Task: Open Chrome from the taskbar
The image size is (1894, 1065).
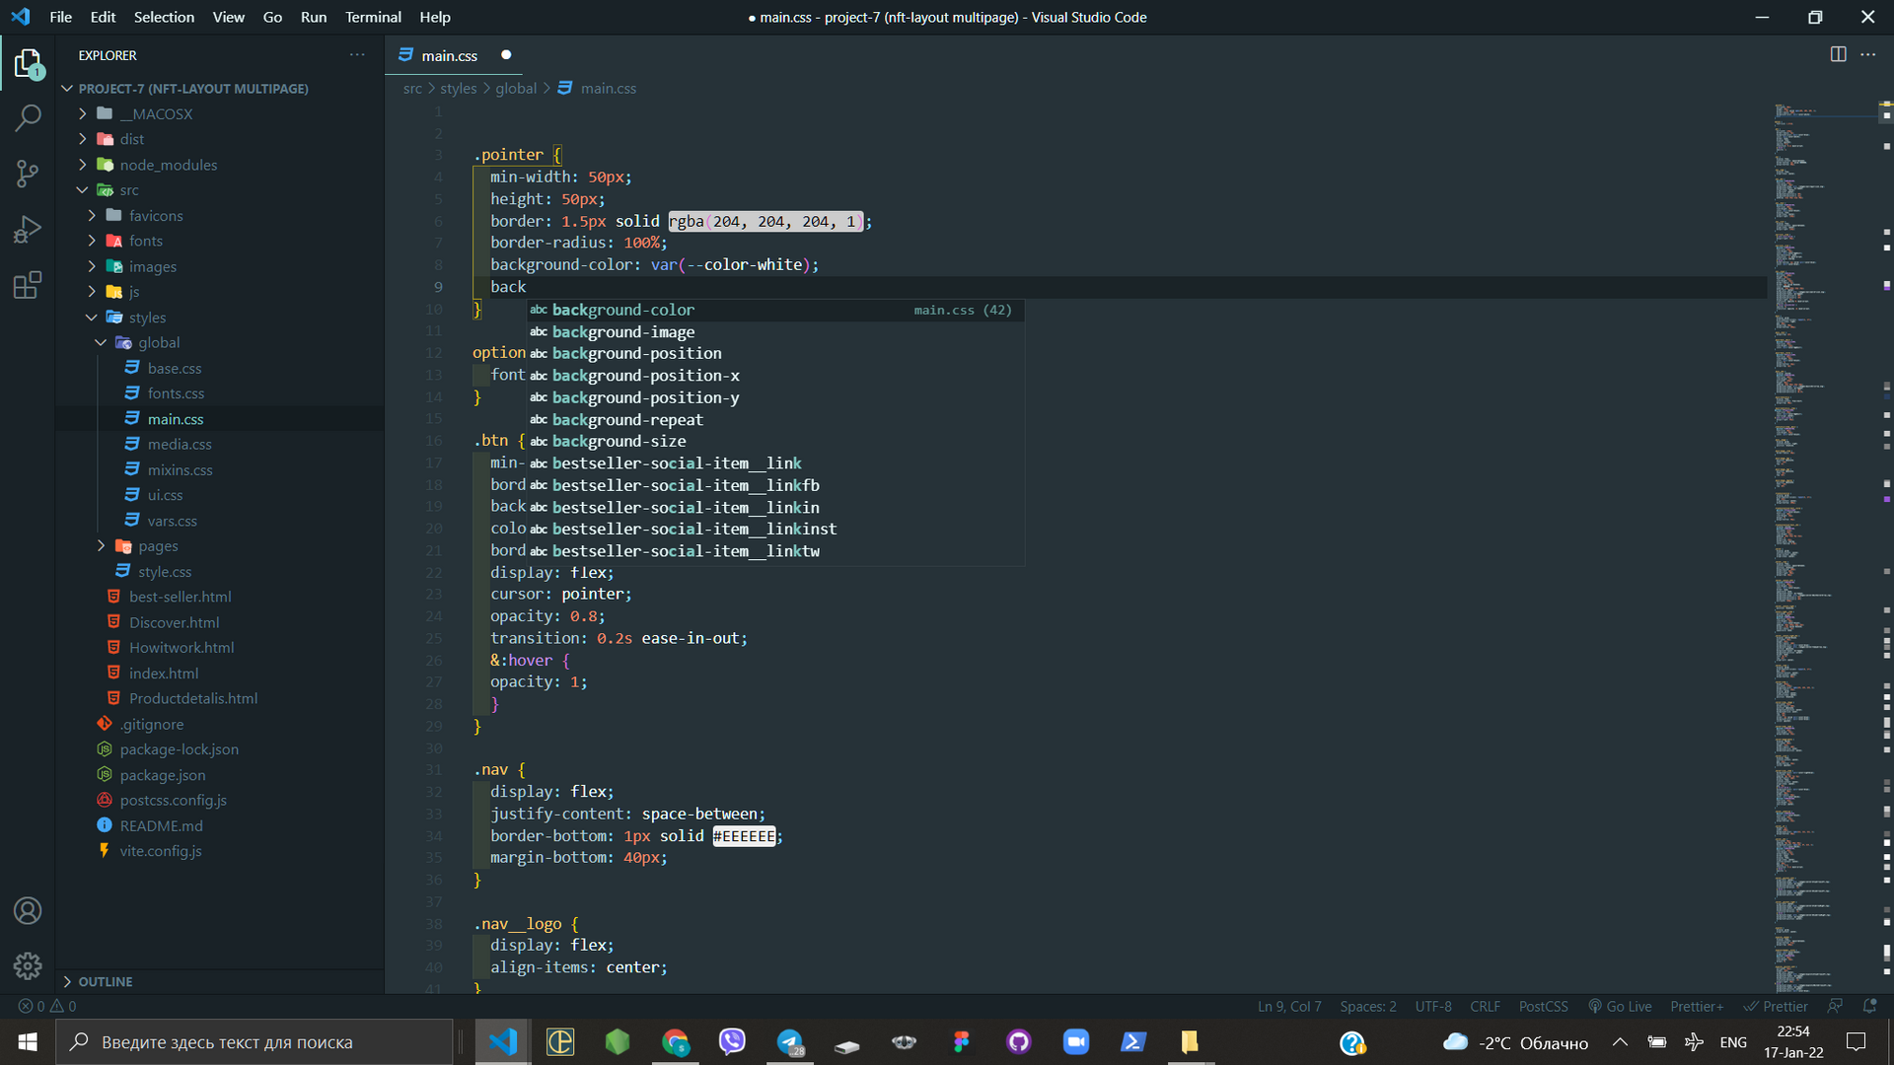Action: (x=676, y=1042)
